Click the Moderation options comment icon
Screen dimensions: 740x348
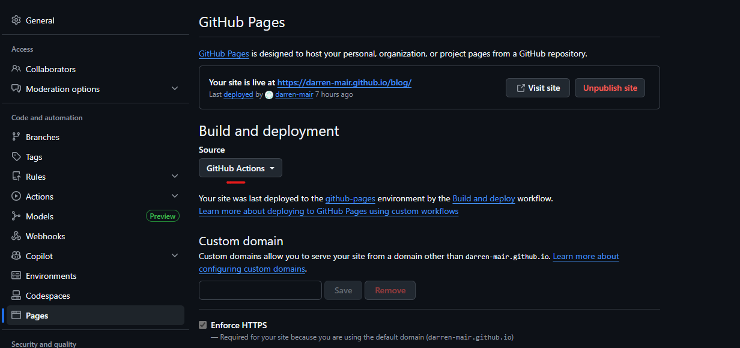click(x=16, y=89)
